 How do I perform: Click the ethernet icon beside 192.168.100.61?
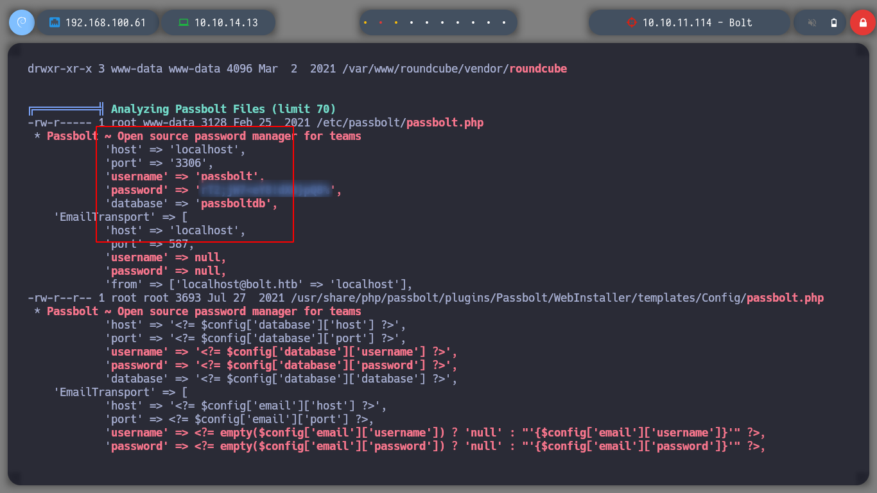pyautogui.click(x=55, y=22)
